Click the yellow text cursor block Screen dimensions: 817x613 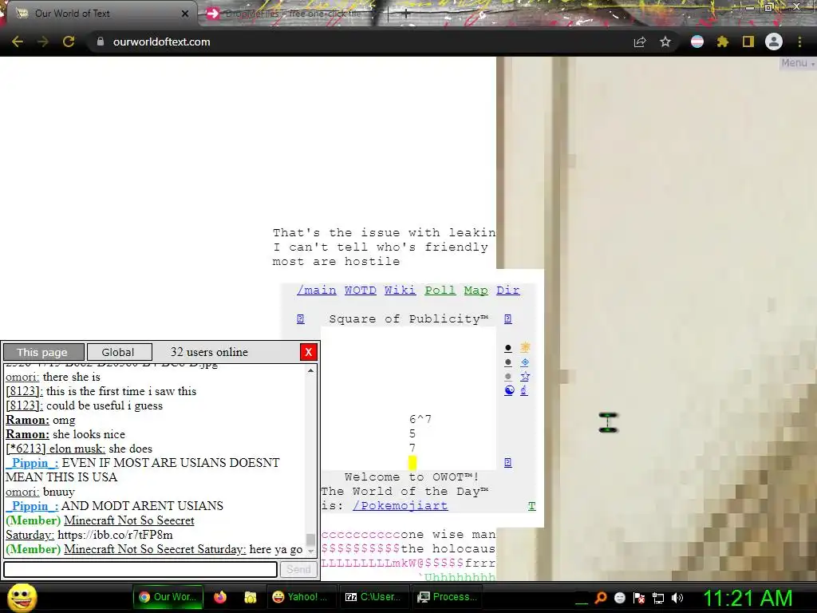pyautogui.click(x=412, y=462)
